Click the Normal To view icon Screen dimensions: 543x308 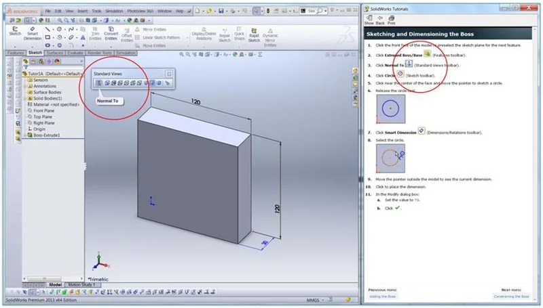pyautogui.click(x=99, y=83)
